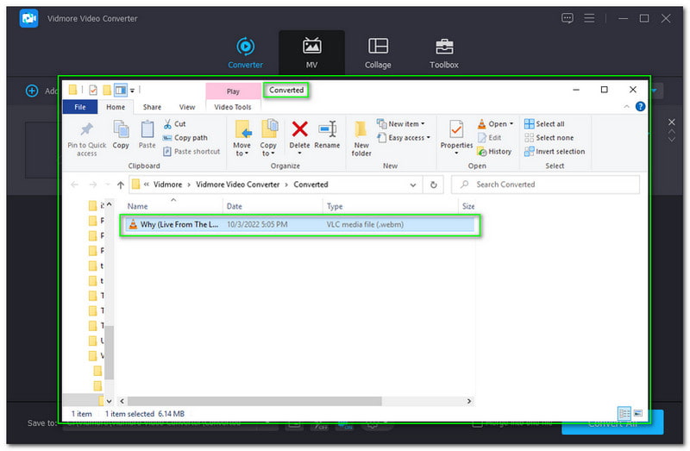Refresh the Converted folder
This screenshot has height=451, width=690.
coord(434,185)
